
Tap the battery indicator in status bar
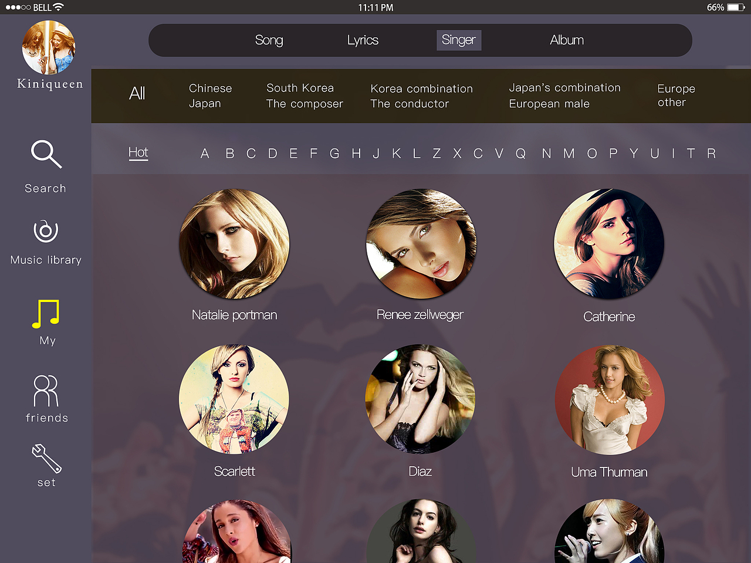(736, 7)
